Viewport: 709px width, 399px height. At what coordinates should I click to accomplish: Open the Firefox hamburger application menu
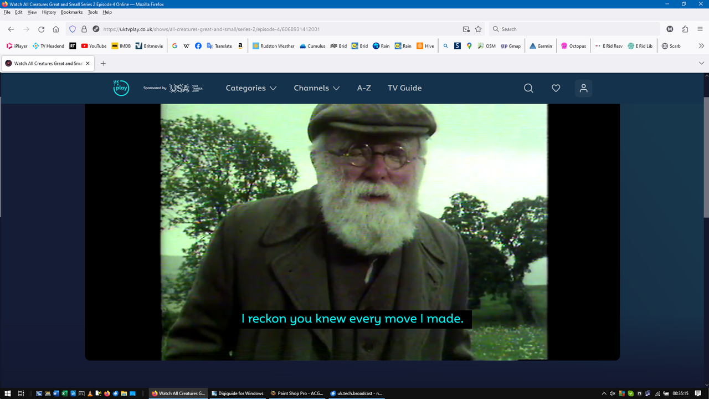[700, 29]
